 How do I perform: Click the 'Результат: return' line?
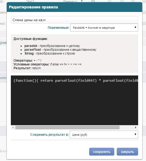pyautogui.click(x=27, y=68)
